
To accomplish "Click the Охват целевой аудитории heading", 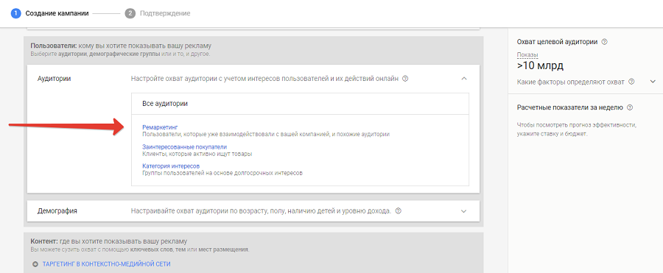I will coord(557,42).
